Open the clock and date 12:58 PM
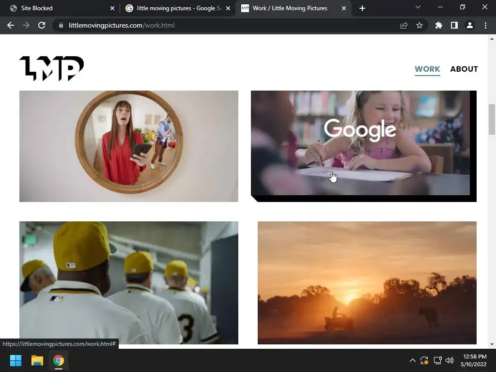Viewport: 496px width, 372px height. pos(474,360)
